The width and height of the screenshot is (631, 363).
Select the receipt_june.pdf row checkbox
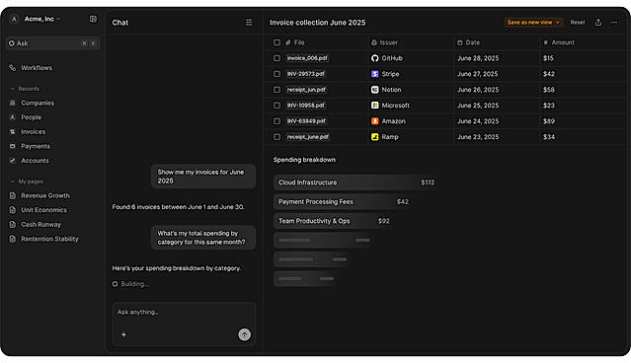(x=276, y=137)
